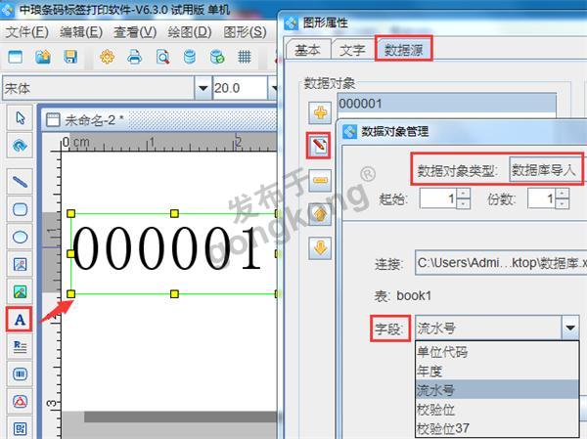Open the 查看(V) menu
This screenshot has height=439, width=587.
tap(135, 32)
